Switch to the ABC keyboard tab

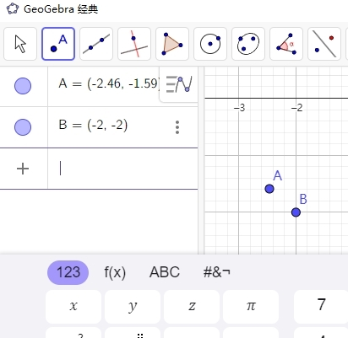(165, 272)
